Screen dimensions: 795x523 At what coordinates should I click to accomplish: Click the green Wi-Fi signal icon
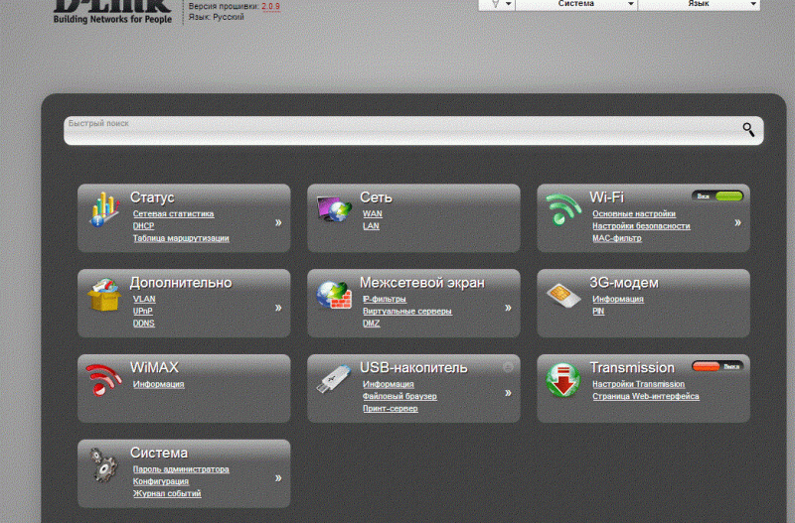[563, 209]
